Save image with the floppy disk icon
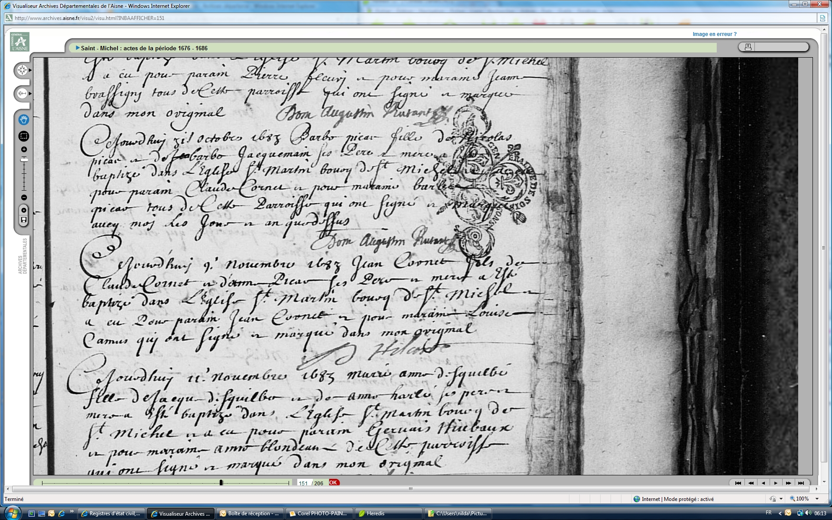Viewport: 832px width, 520px height. pos(24,220)
